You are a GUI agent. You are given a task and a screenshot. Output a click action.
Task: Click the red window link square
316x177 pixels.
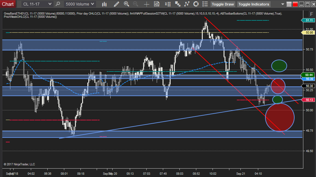click(295, 4)
